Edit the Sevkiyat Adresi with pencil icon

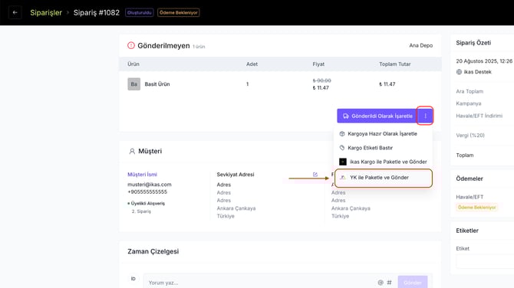click(x=315, y=175)
